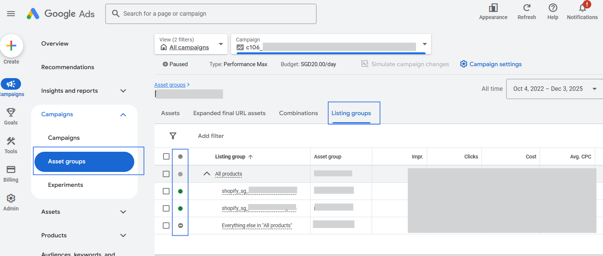Open Tools section
The height and width of the screenshot is (256, 603).
point(11,145)
